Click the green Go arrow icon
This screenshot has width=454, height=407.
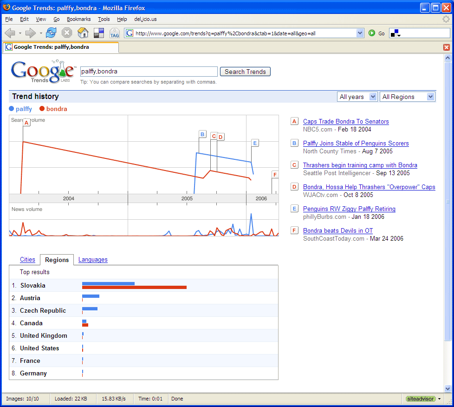(x=372, y=33)
